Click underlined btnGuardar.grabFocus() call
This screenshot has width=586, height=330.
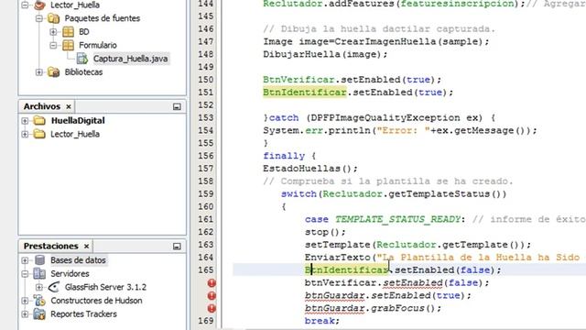373,308
